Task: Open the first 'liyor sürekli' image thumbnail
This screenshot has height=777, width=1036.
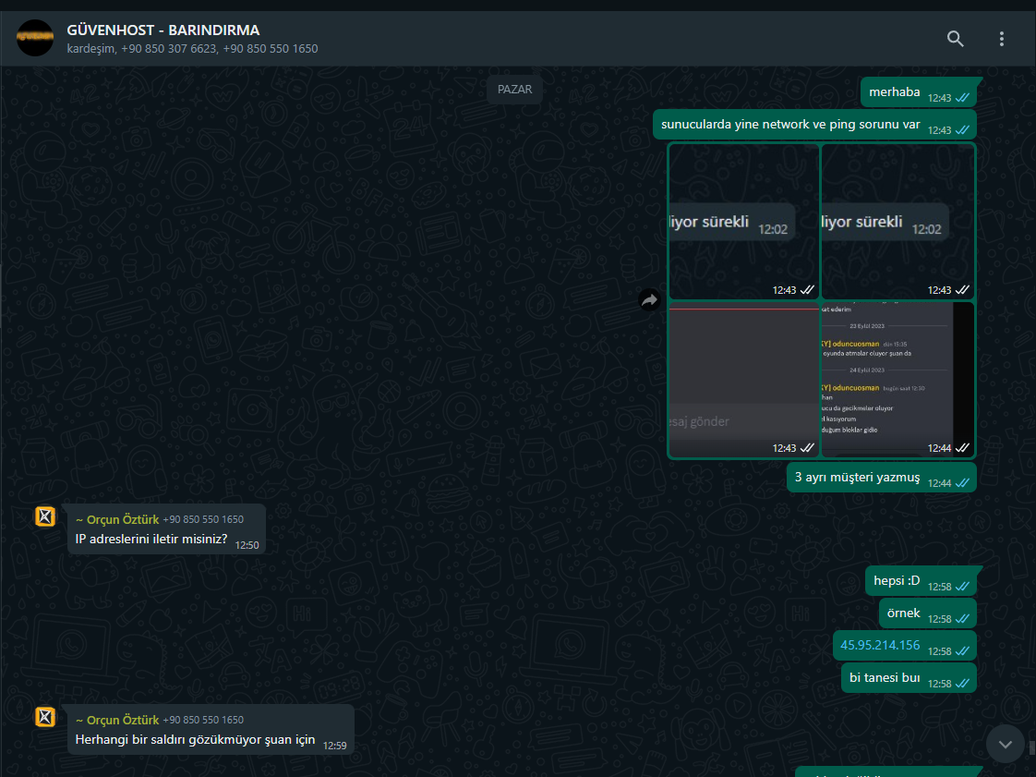Action: click(x=744, y=222)
